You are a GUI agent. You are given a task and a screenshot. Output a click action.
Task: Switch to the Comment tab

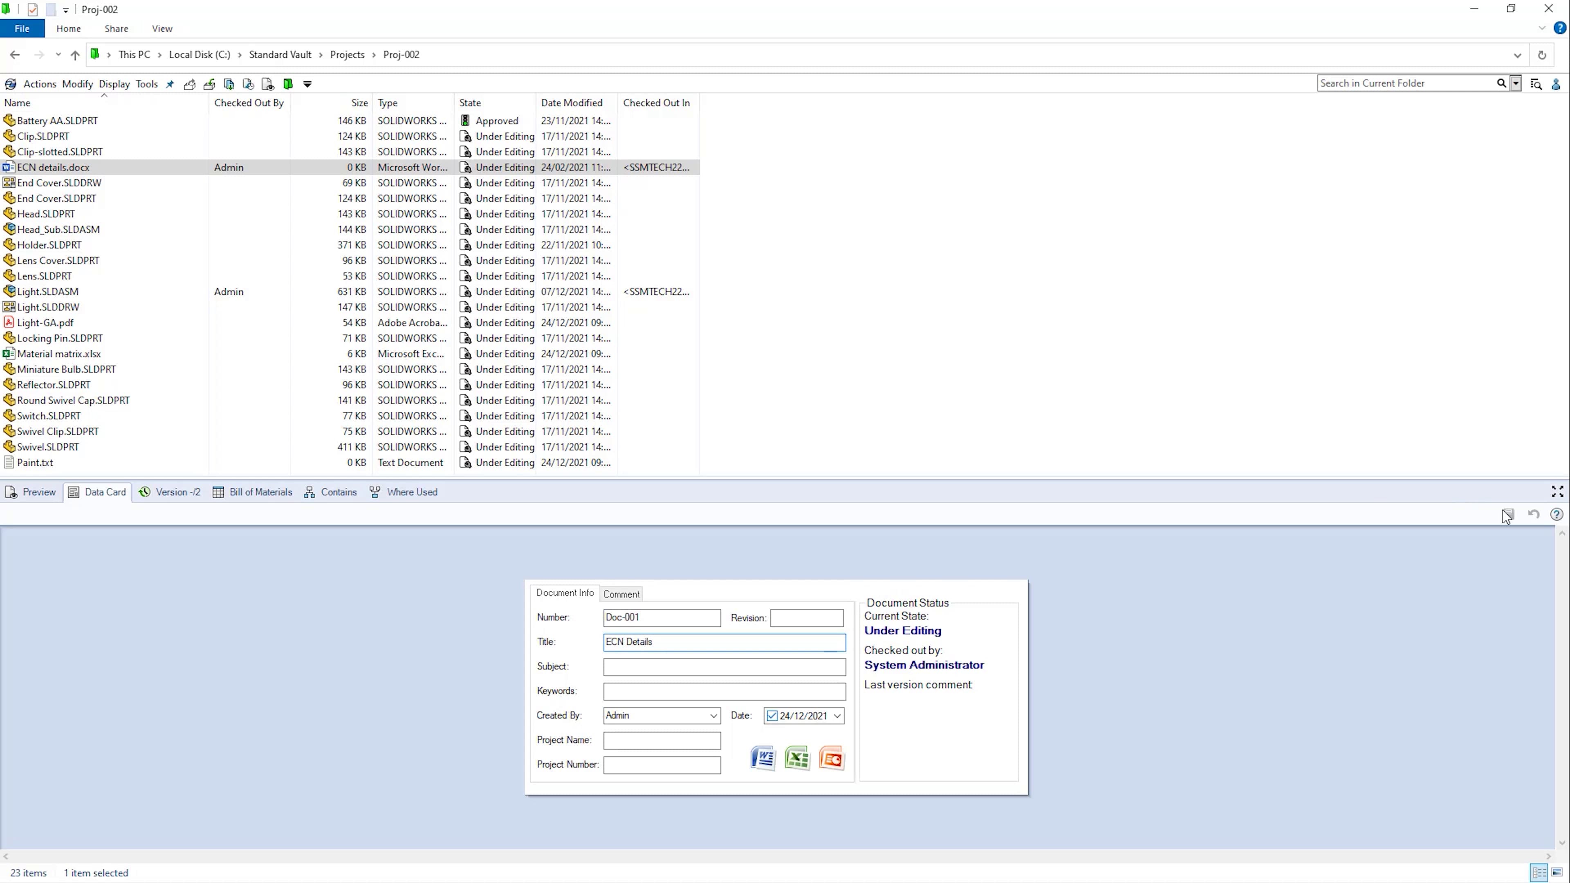pyautogui.click(x=621, y=594)
